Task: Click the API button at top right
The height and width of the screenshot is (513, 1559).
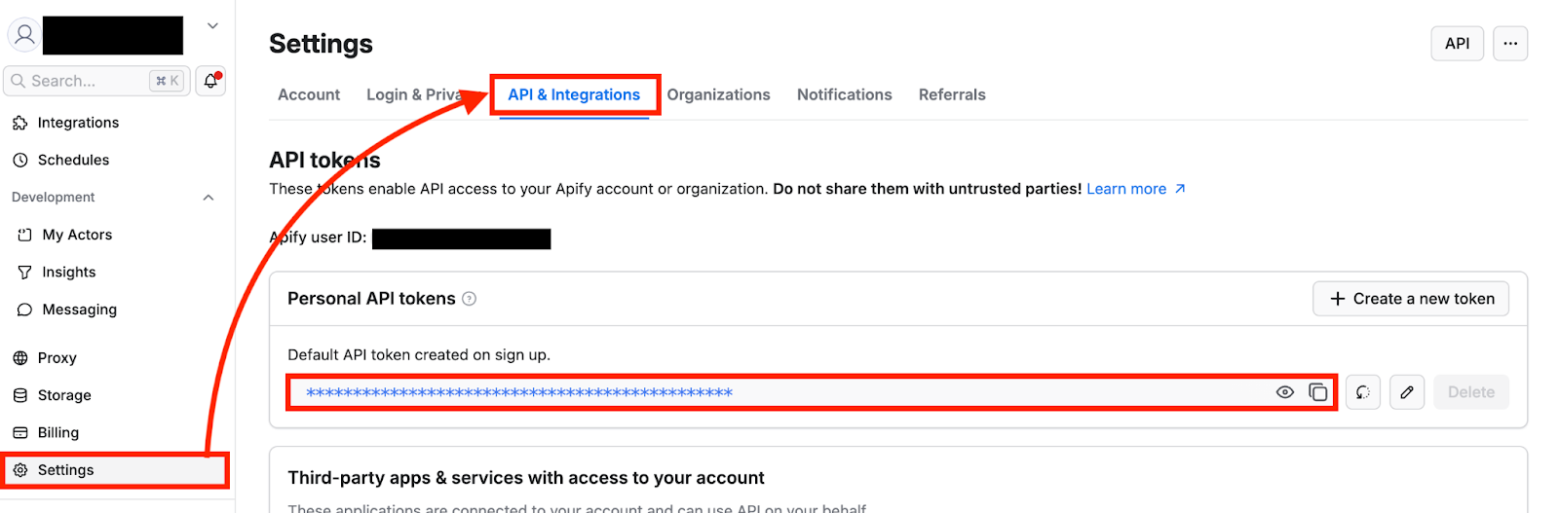Action: tap(1457, 44)
